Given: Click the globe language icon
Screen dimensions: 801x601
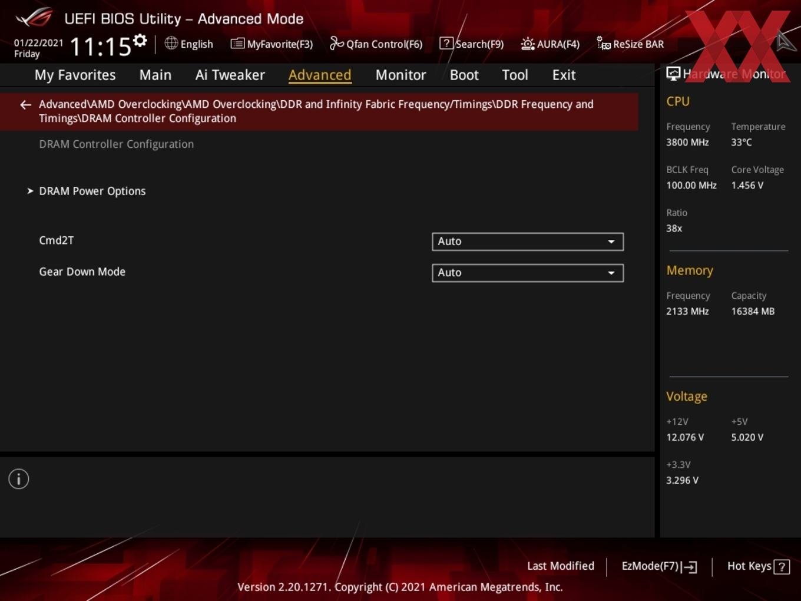Looking at the screenshot, I should pyautogui.click(x=171, y=43).
